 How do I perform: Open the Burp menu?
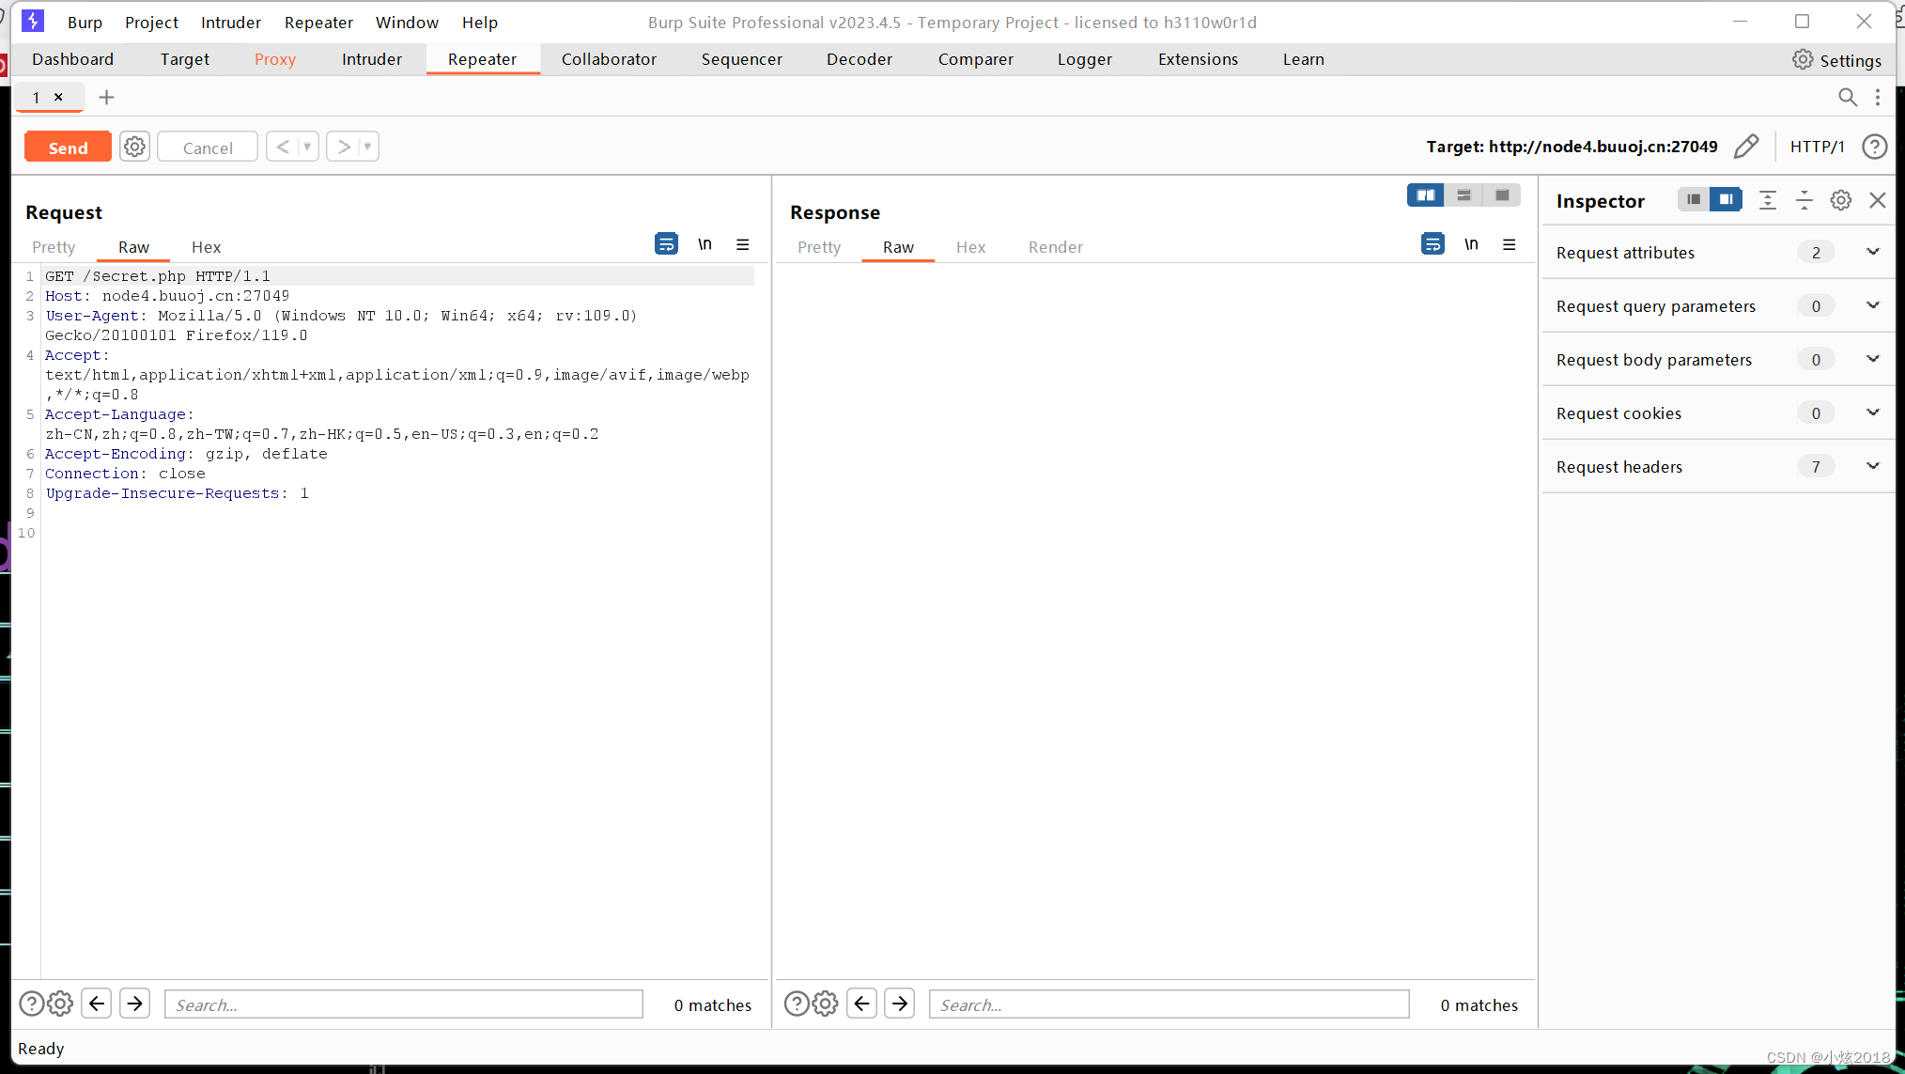[x=85, y=23]
